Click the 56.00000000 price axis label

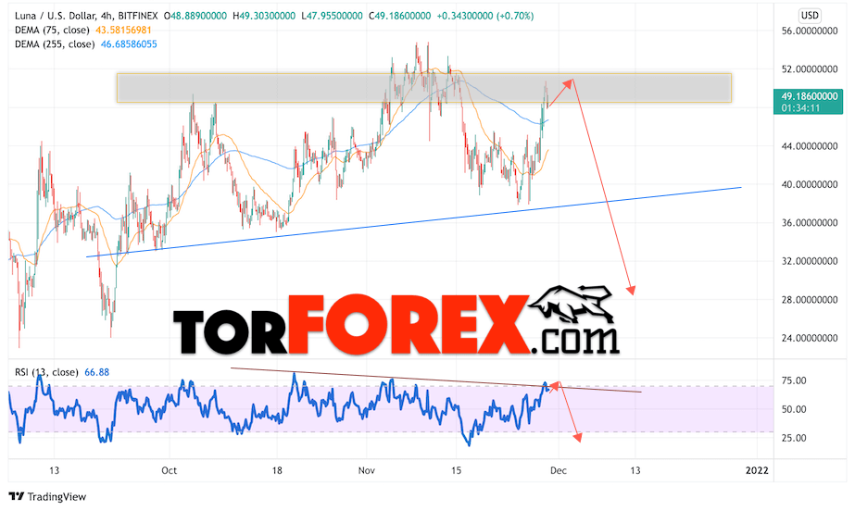point(810,31)
